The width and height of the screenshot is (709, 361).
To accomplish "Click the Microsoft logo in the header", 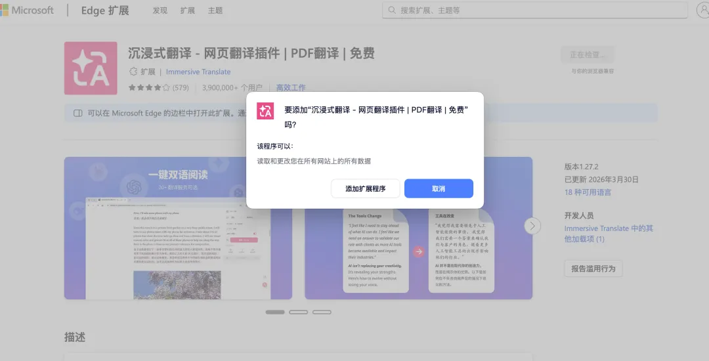I will click(x=27, y=10).
